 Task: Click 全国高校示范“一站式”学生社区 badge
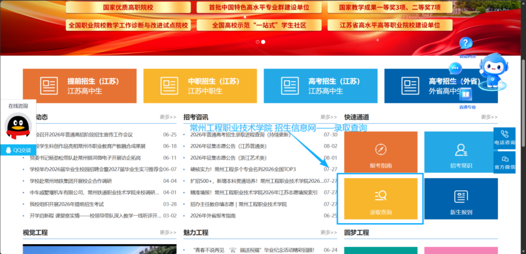click(259, 25)
